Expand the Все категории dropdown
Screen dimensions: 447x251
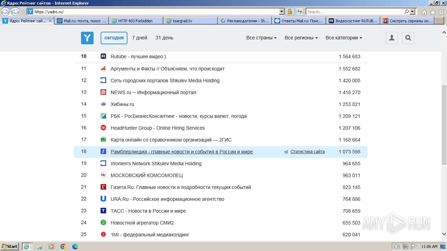[x=344, y=38]
